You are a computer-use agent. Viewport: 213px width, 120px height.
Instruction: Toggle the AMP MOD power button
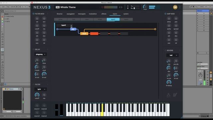point(165,14)
